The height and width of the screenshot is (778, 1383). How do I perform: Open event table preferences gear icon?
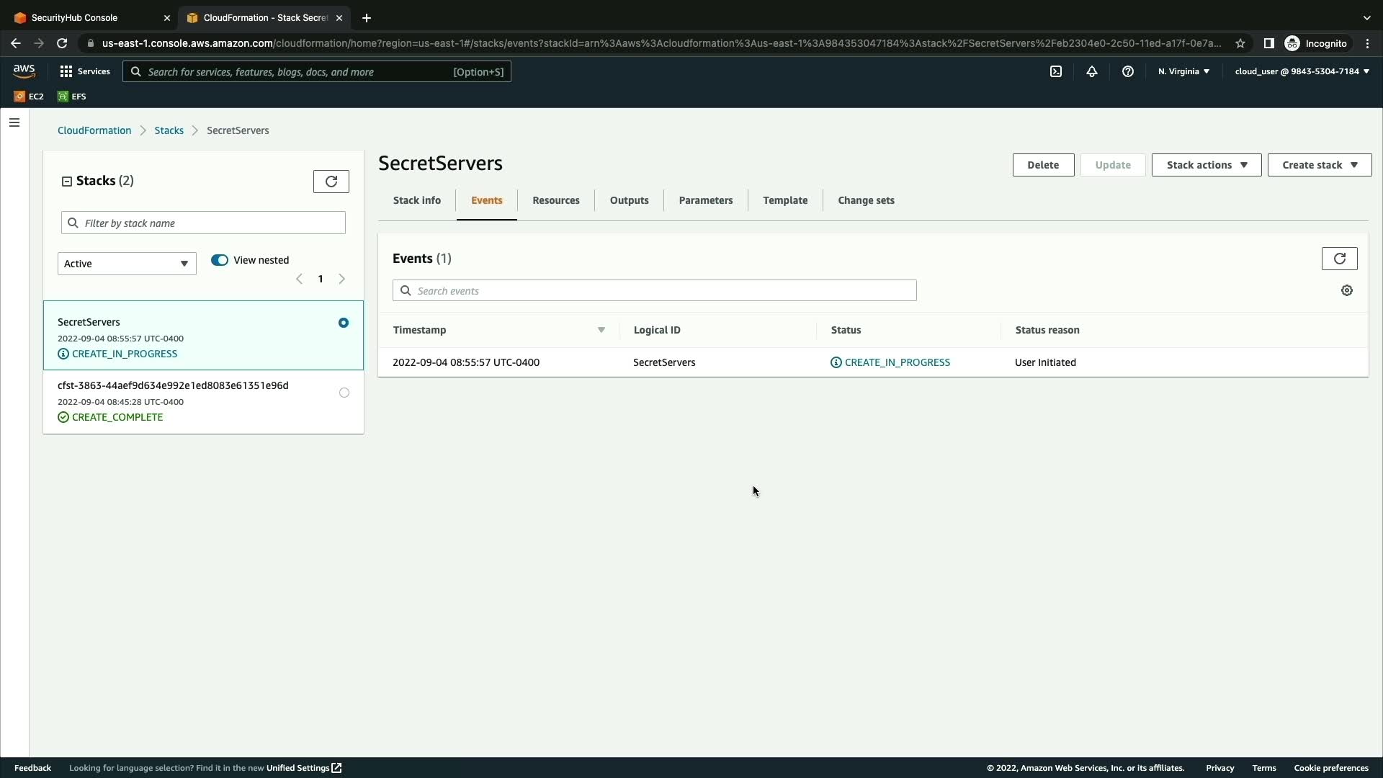(1347, 290)
